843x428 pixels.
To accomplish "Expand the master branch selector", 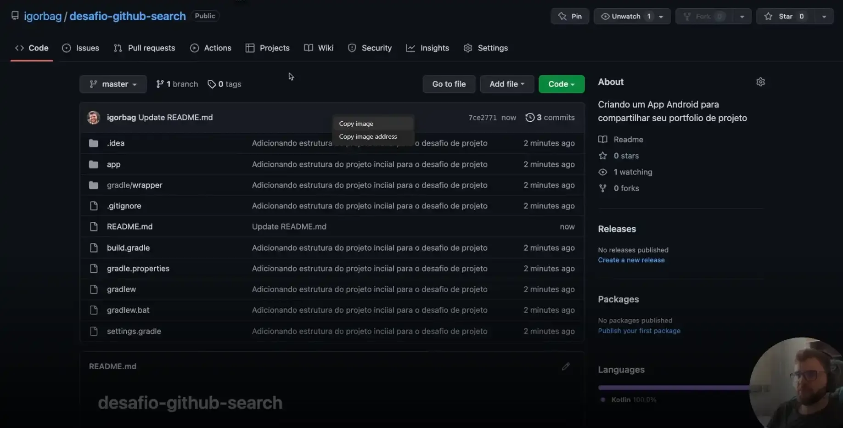I will (113, 84).
